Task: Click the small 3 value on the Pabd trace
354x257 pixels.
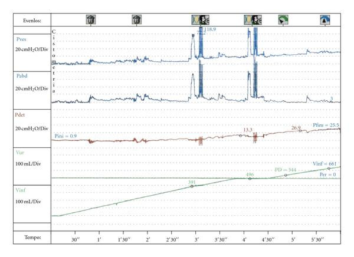Action: click(332, 98)
